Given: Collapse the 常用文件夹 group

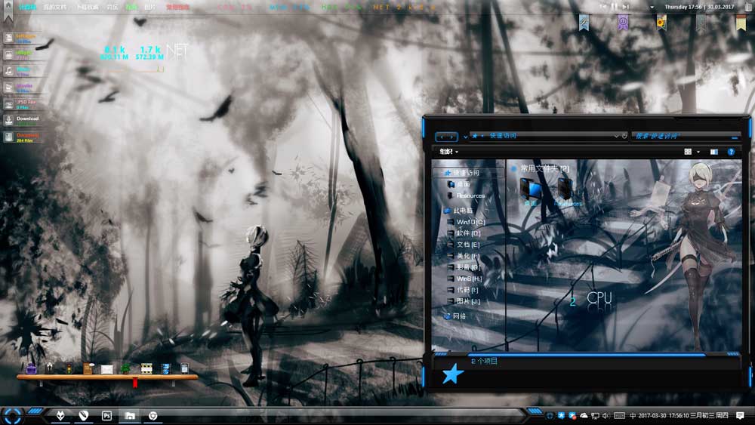Looking at the screenshot, I should [513, 168].
